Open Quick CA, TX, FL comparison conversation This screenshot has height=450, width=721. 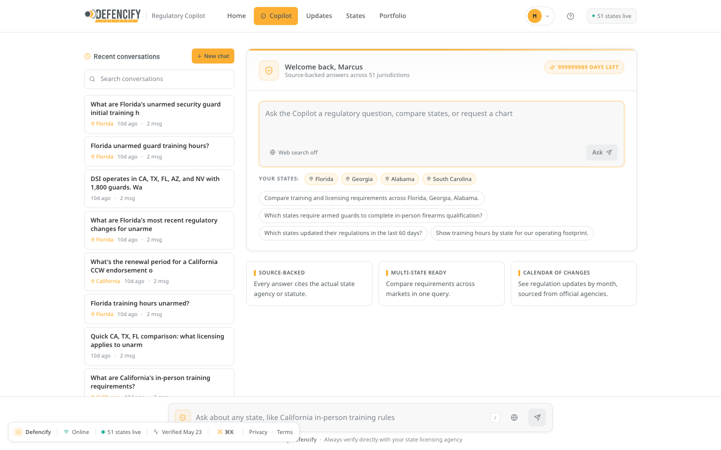point(159,346)
